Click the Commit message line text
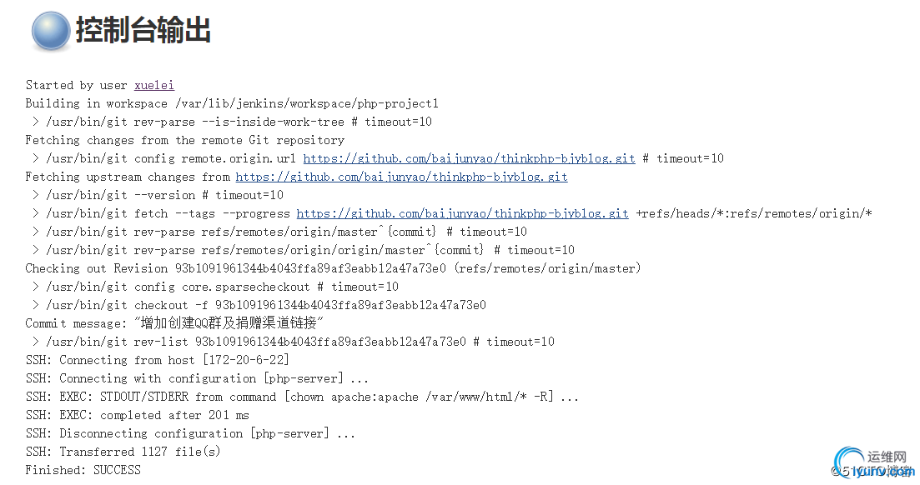 [x=174, y=323]
